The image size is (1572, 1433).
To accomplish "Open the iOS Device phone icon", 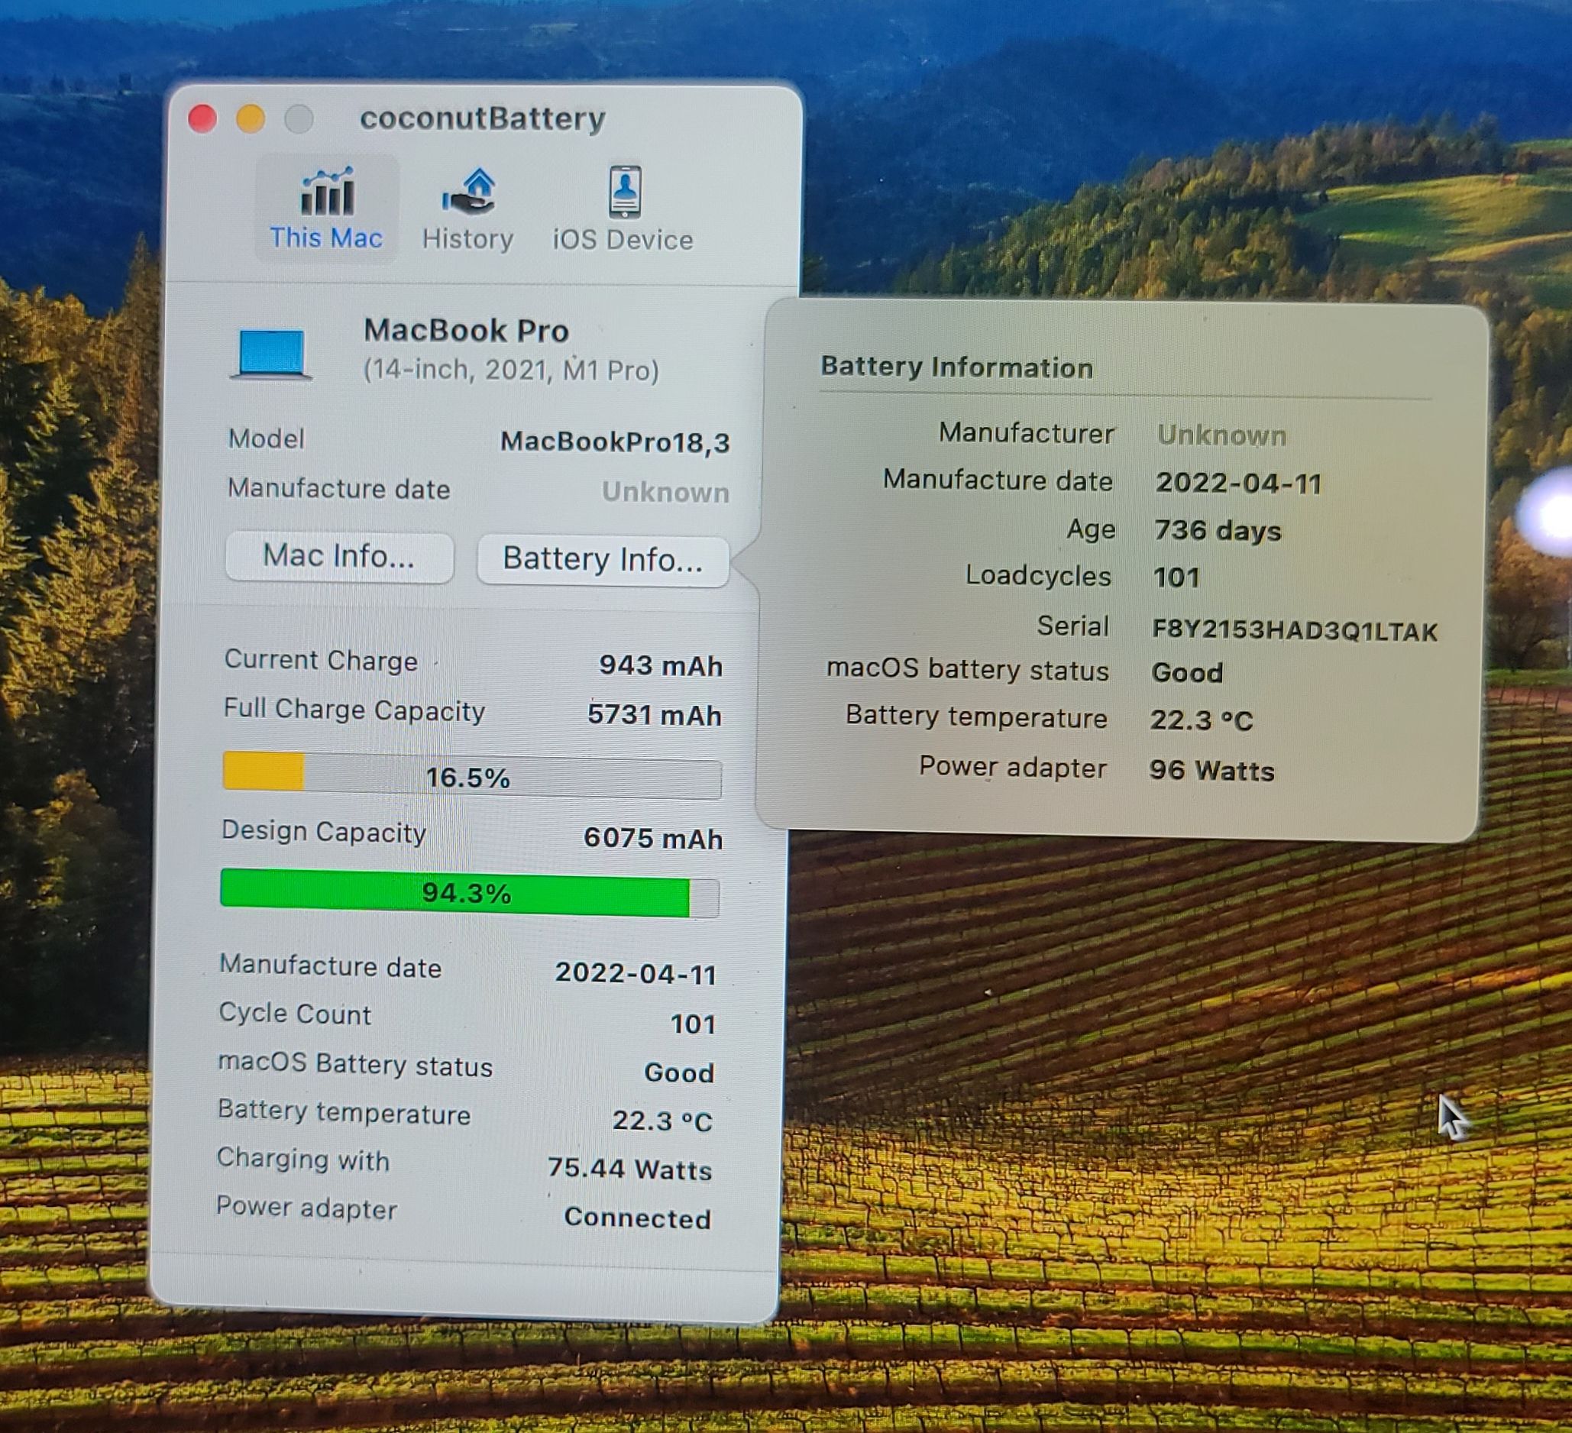I will (x=625, y=191).
